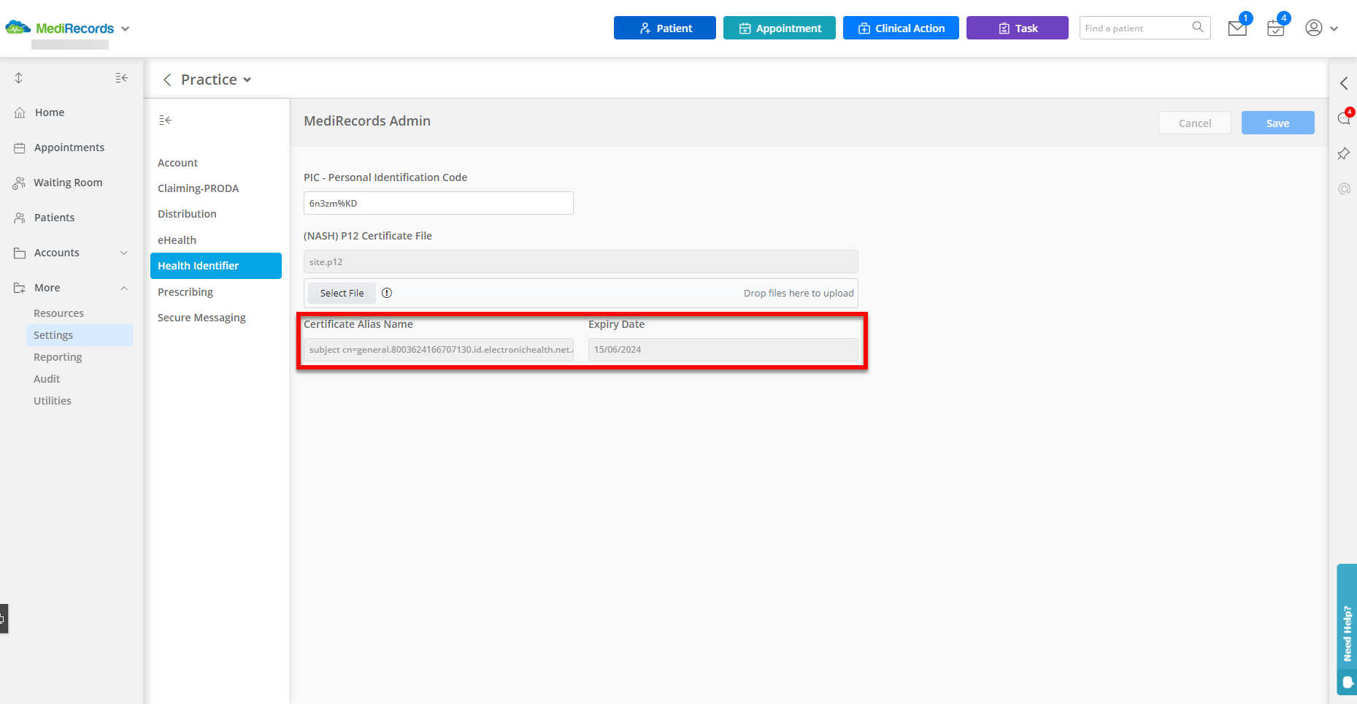
Task: Click the Save button
Action: (1278, 123)
